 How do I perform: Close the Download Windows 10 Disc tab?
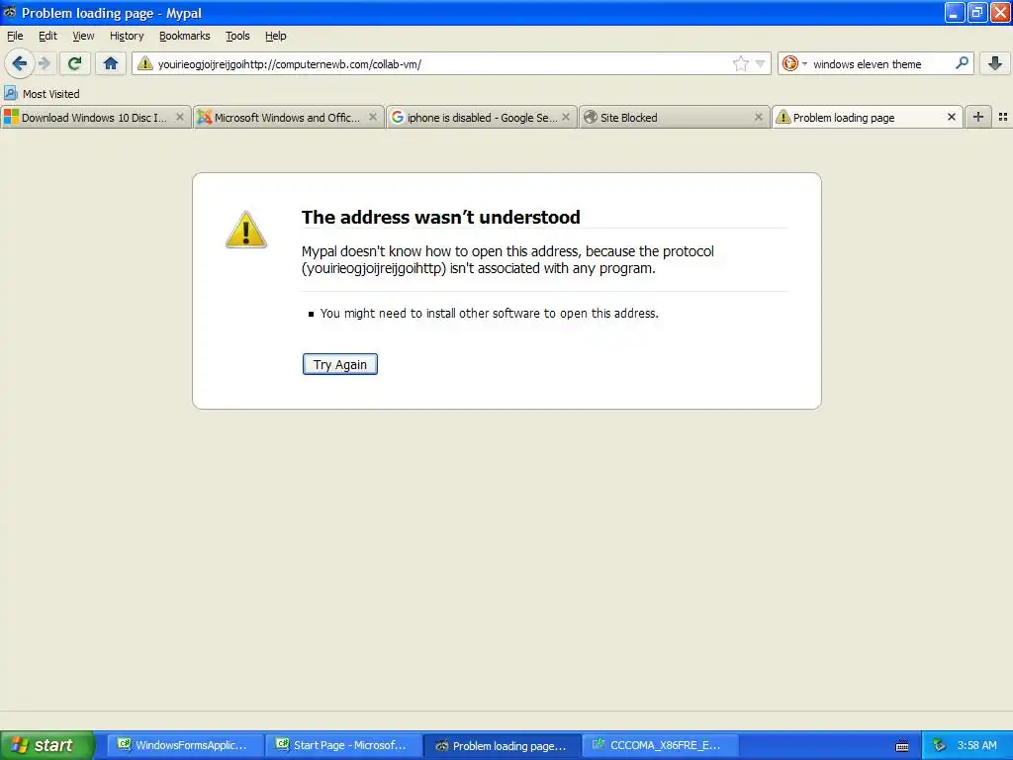pyautogui.click(x=180, y=117)
